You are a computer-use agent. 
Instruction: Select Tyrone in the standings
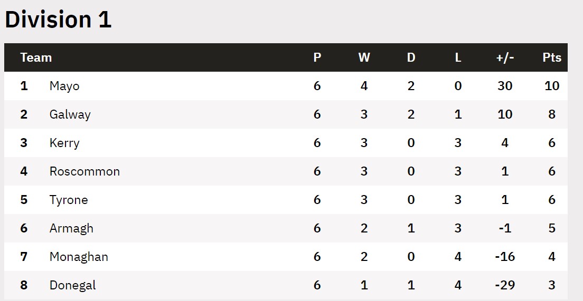coord(69,200)
